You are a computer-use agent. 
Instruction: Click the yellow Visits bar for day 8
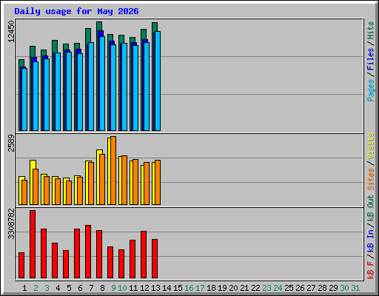coord(98,177)
